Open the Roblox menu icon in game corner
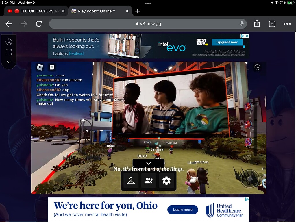Viewport: 296px width, 222px height. coord(40,67)
